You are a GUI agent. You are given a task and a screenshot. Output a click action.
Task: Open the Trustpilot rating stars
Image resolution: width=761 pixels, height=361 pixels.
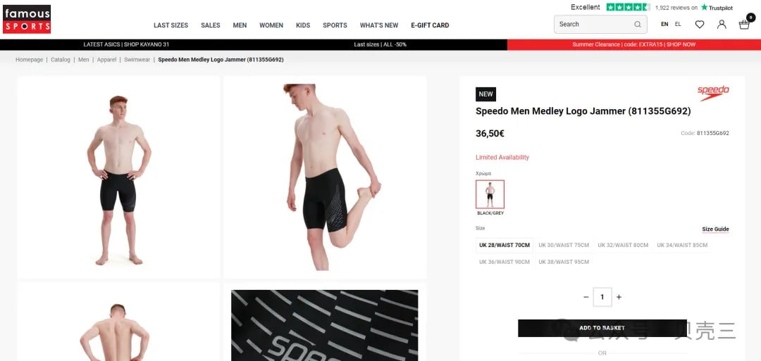pyautogui.click(x=628, y=7)
